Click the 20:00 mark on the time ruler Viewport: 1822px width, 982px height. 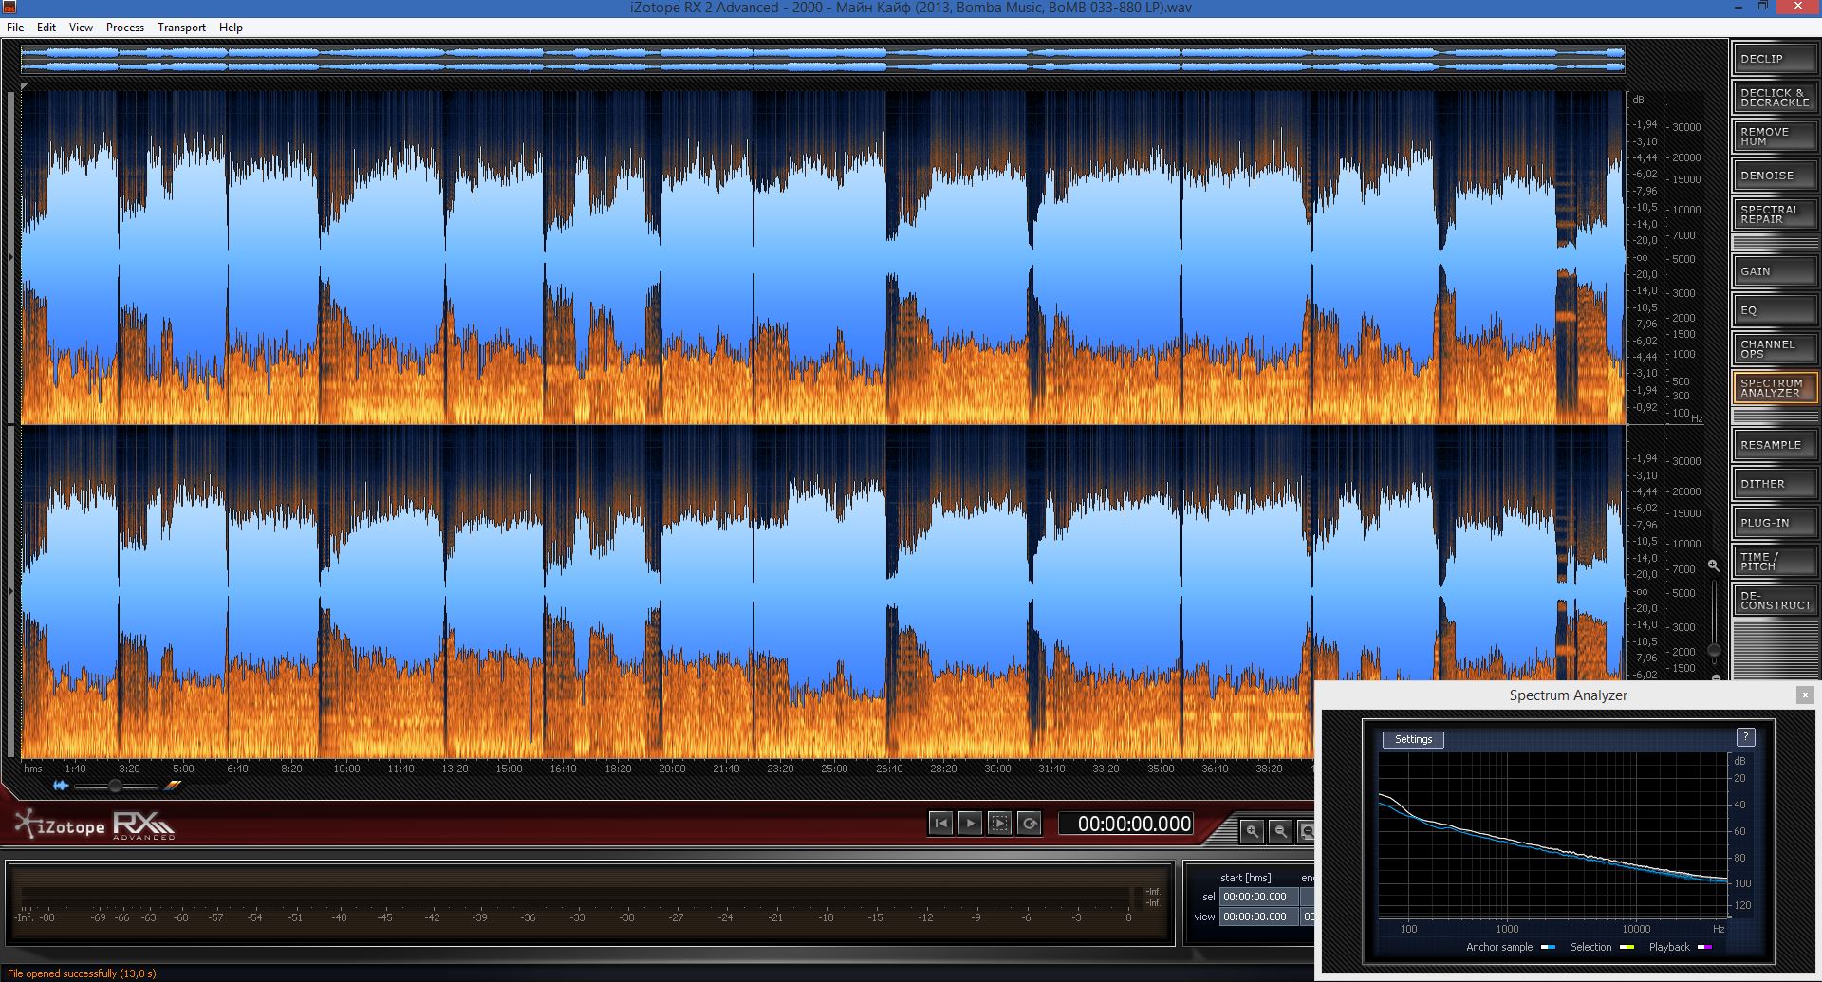pos(672,769)
